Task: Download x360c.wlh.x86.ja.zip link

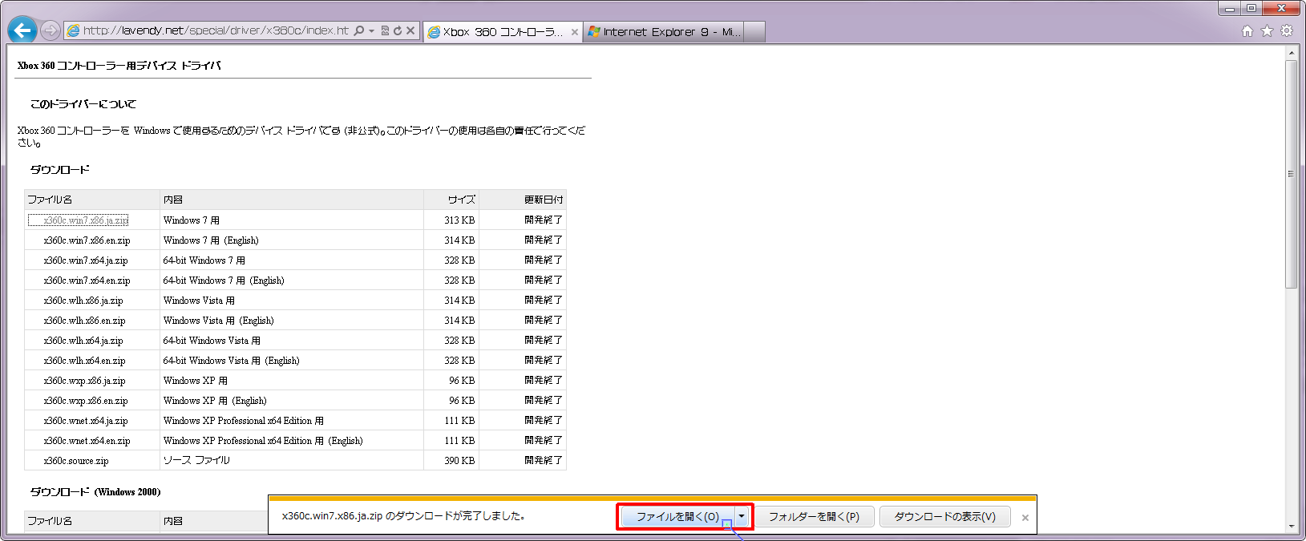Action: [83, 301]
